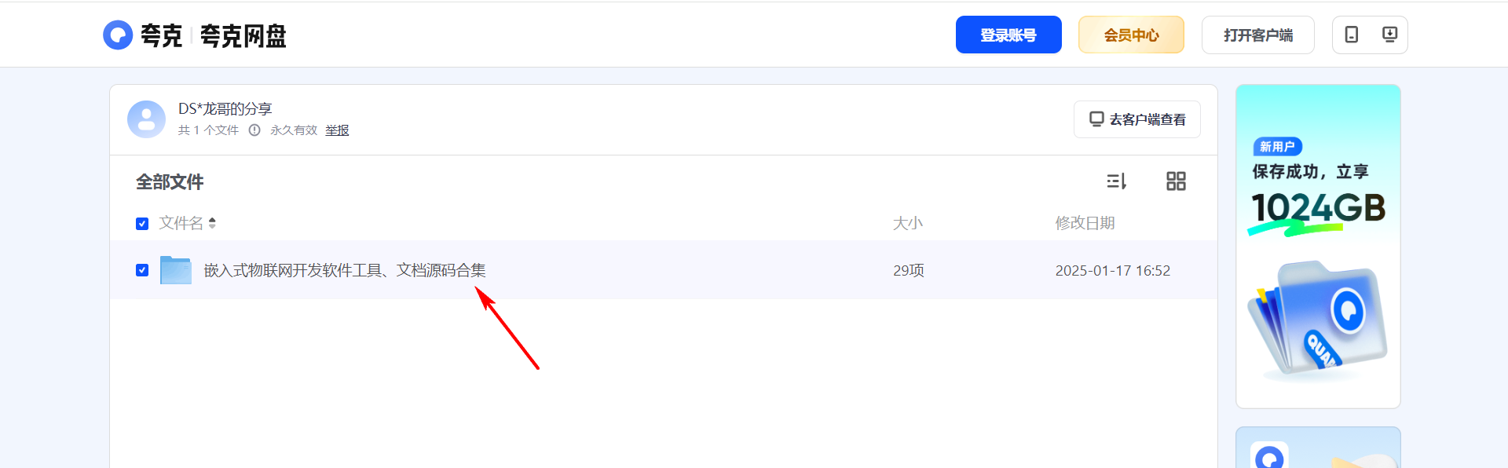This screenshot has width=1508, height=468.
Task: Click the Quark logo icon
Action: point(118,35)
